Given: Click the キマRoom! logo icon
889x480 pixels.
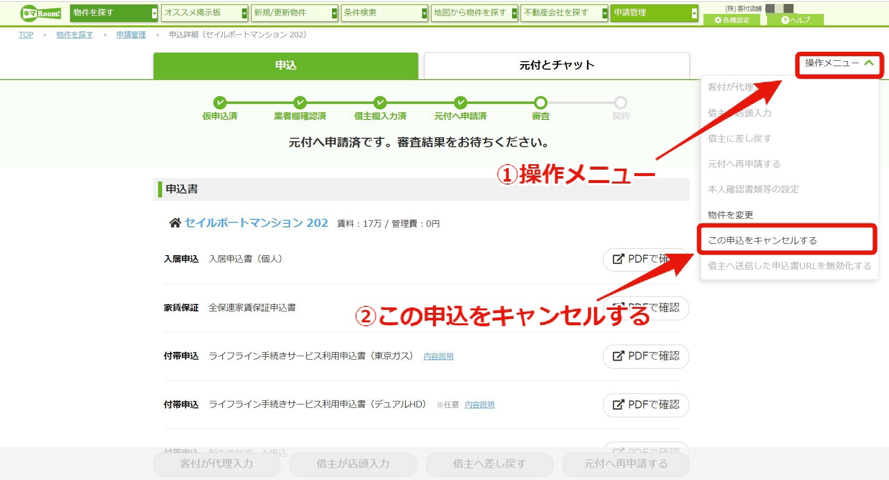Looking at the screenshot, I should click(41, 13).
